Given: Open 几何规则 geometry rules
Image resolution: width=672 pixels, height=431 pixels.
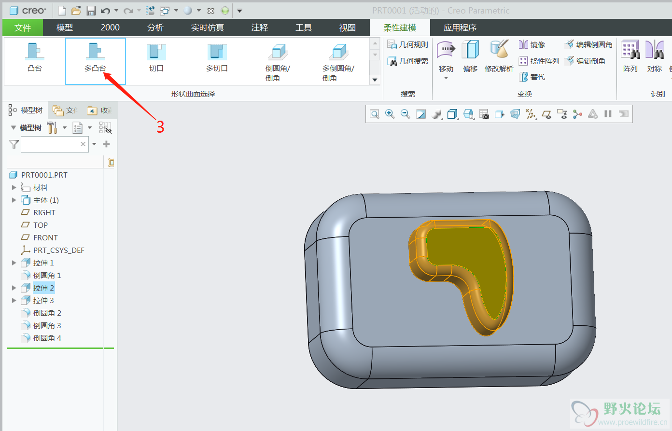Looking at the screenshot, I should 408,44.
